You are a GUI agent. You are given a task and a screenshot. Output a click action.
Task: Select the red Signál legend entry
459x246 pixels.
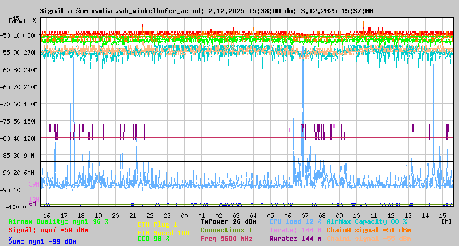[x=48, y=230]
